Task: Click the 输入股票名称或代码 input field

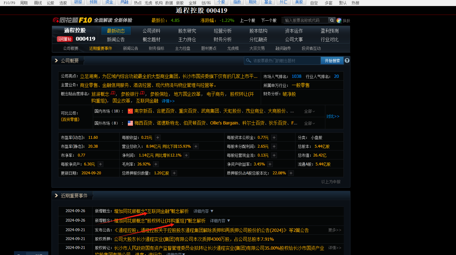Action: pos(305,20)
